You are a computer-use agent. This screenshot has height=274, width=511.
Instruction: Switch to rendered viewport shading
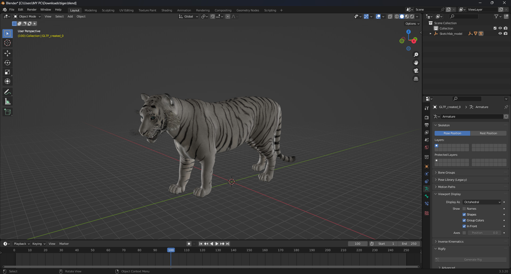[412, 16]
